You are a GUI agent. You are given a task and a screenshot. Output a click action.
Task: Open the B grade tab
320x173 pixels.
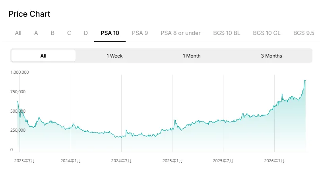pos(52,33)
